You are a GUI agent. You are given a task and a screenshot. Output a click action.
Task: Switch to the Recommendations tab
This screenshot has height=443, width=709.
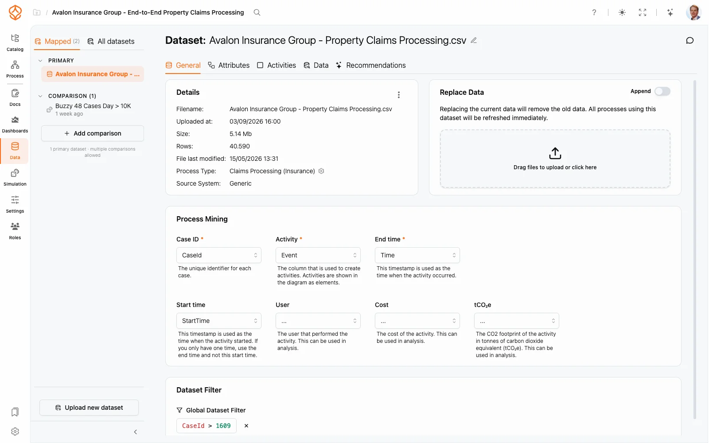(x=371, y=65)
